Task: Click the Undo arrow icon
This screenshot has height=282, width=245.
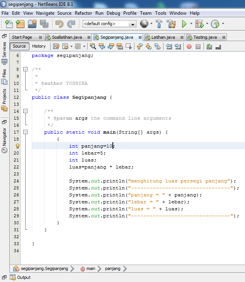Action: [x=59, y=24]
